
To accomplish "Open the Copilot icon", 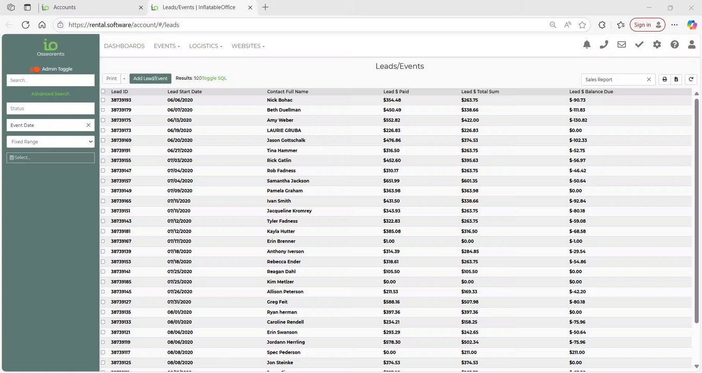I will [x=692, y=24].
